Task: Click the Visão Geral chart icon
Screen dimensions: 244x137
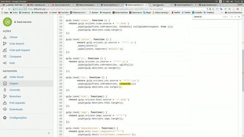Action: 5,77
